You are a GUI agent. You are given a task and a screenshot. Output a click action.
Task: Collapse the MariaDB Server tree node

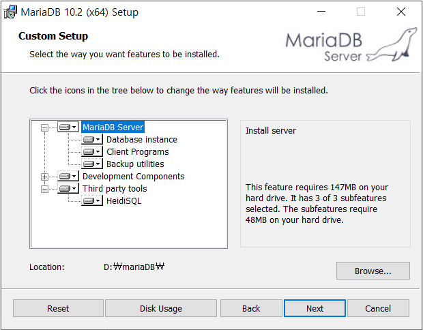[44, 127]
